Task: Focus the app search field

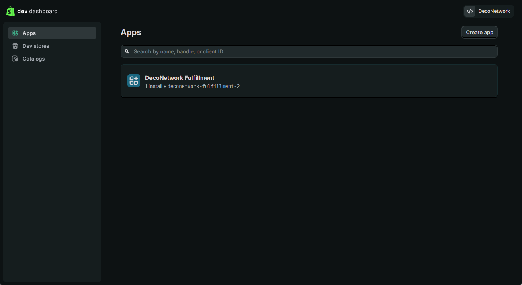Action: [309, 51]
